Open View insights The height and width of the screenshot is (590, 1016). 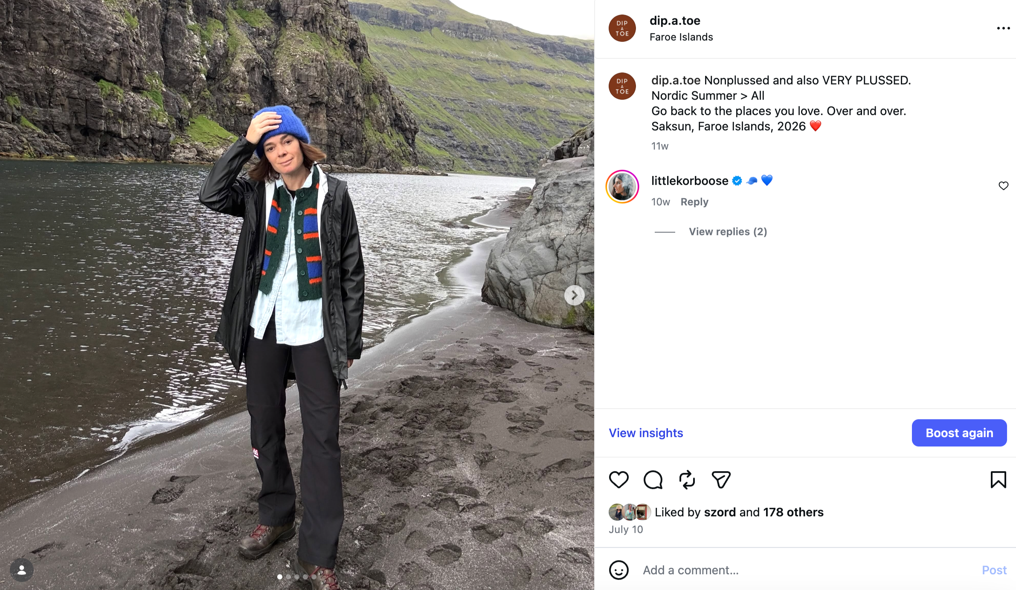click(x=646, y=433)
